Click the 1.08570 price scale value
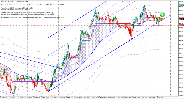The image size is (184, 99). [x=181, y=10]
